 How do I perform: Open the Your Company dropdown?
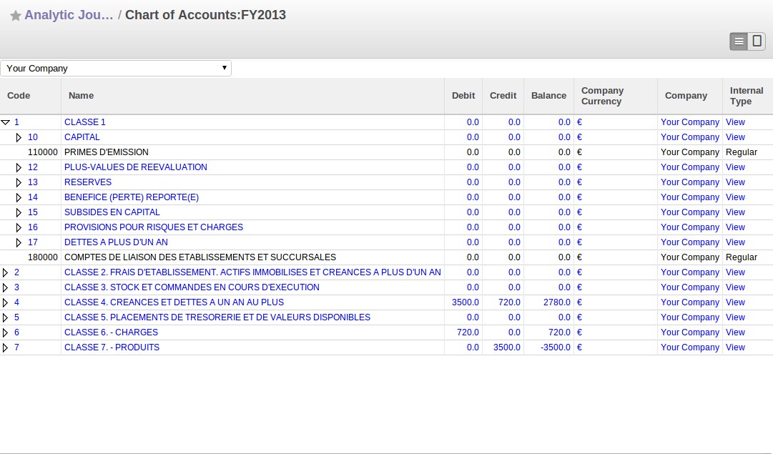tap(116, 68)
